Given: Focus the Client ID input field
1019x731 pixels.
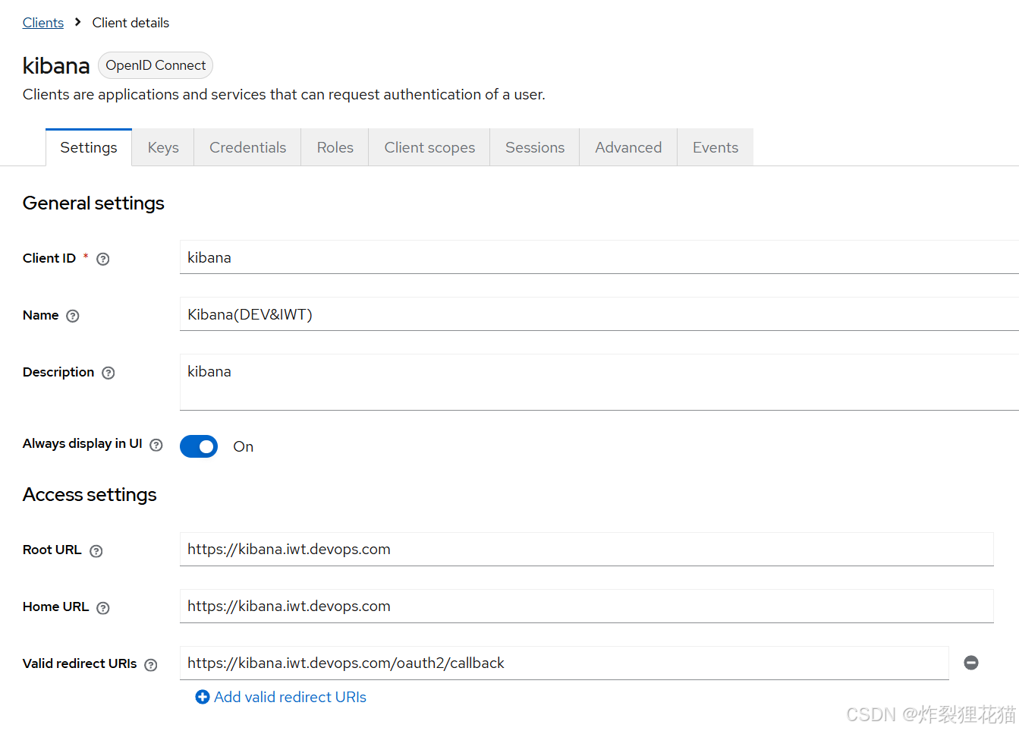Looking at the screenshot, I should [x=599, y=257].
